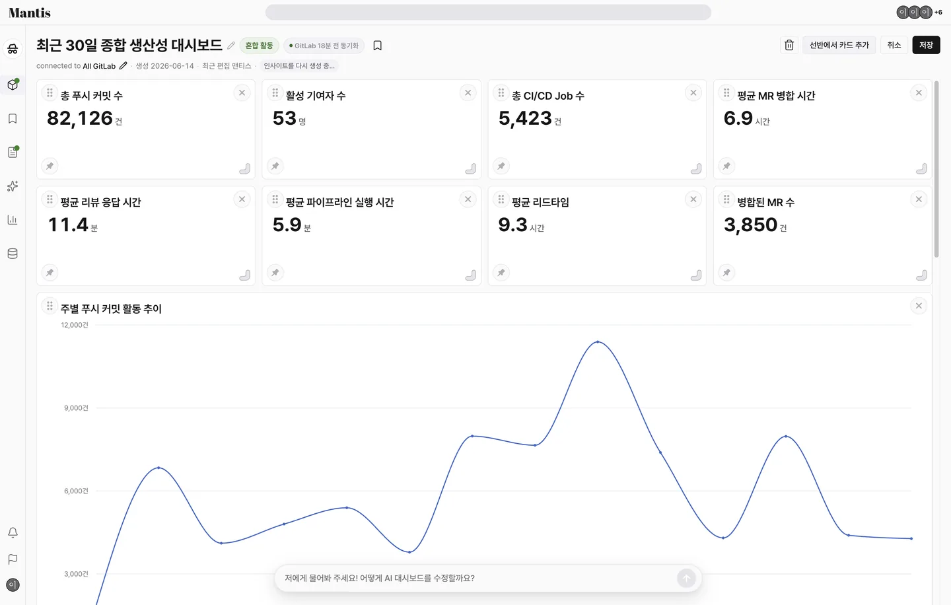The image size is (951, 605).
Task: Click the dashboard vertical scrollbar
Action: pos(936,169)
